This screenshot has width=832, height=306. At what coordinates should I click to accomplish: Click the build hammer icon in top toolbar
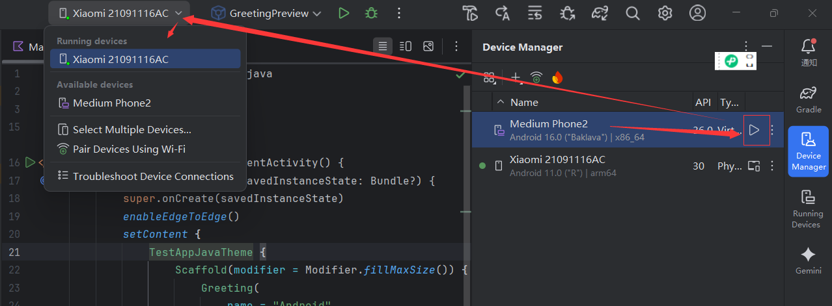click(x=470, y=13)
